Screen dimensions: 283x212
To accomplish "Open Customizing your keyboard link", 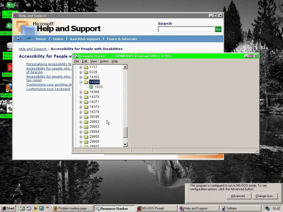I will tap(48, 89).
